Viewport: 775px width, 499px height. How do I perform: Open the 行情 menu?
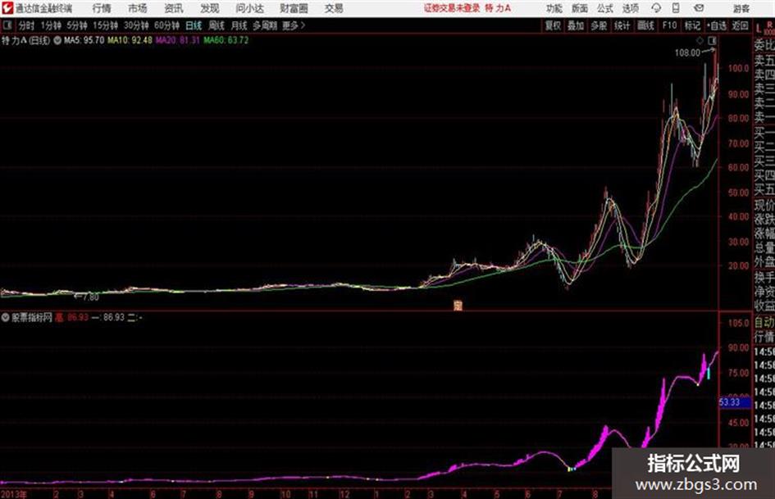102,8
